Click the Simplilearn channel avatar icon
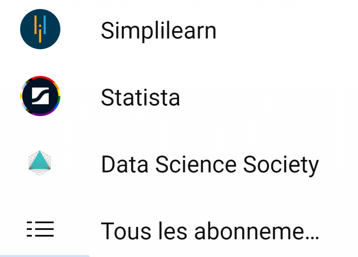The width and height of the screenshot is (358, 257). click(x=40, y=29)
